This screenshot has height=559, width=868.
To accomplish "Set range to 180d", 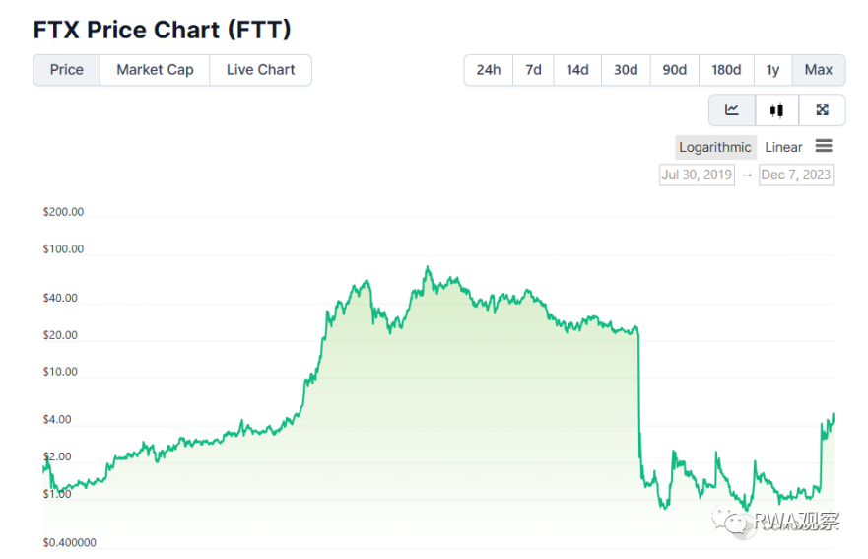I will click(x=726, y=70).
